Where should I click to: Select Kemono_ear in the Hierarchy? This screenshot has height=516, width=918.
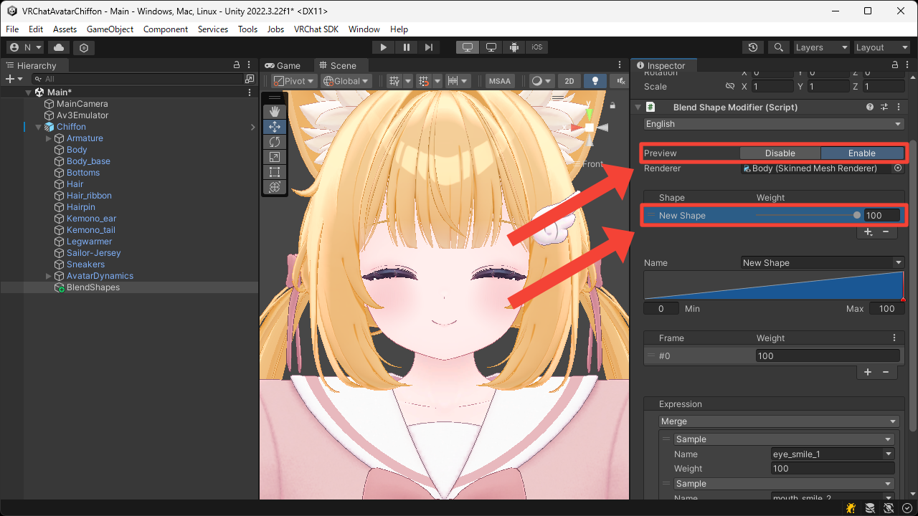91,219
